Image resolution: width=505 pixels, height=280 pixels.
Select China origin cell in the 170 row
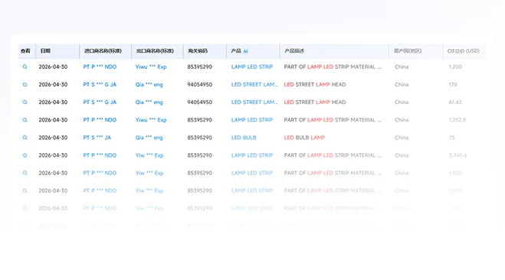(x=402, y=85)
